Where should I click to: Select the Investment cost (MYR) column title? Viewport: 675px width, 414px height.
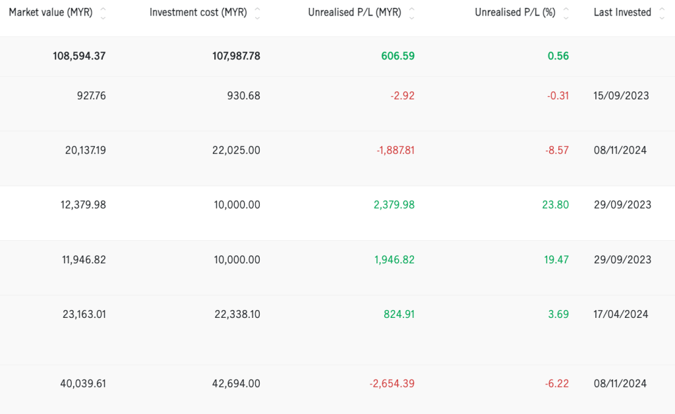pyautogui.click(x=198, y=13)
